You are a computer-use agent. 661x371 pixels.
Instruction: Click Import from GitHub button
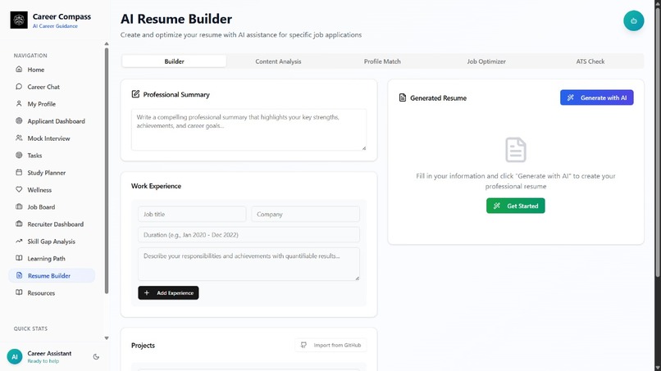click(x=331, y=346)
